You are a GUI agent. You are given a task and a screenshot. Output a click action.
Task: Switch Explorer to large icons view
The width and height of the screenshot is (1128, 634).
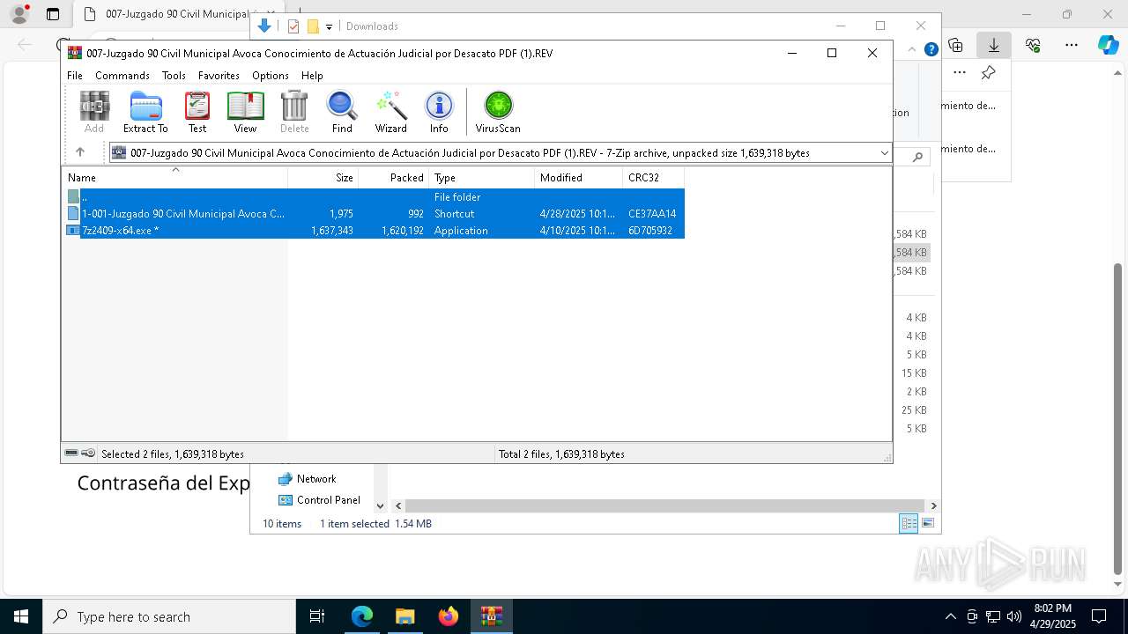click(927, 523)
